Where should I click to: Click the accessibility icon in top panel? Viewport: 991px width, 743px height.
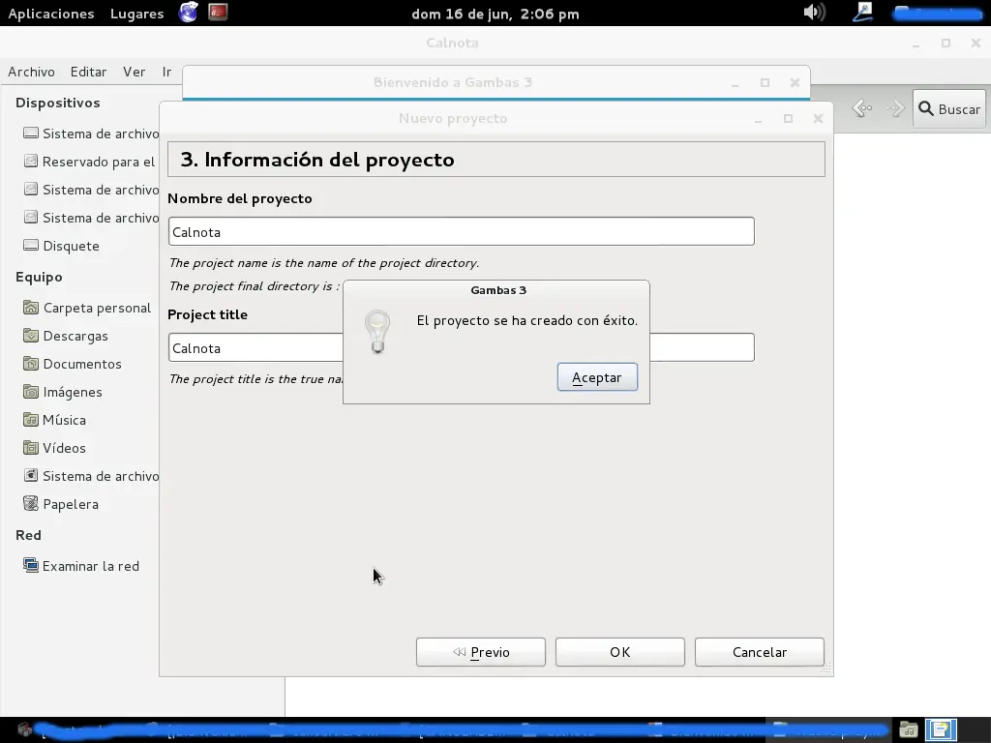click(862, 12)
